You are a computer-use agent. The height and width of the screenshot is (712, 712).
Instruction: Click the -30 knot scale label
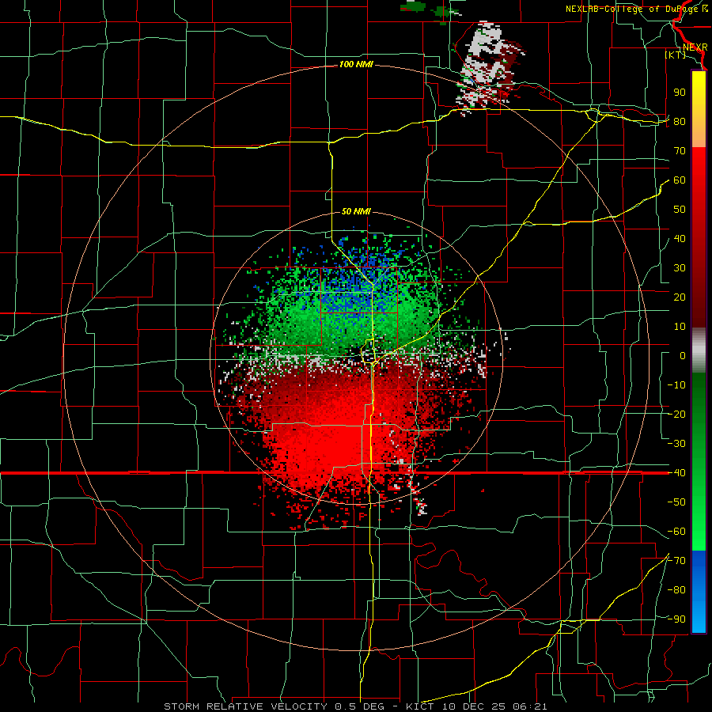pos(676,444)
